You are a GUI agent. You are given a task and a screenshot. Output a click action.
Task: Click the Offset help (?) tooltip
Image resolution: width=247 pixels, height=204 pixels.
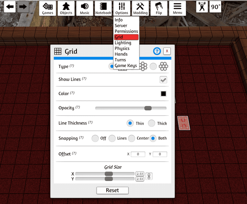[x=74, y=153]
